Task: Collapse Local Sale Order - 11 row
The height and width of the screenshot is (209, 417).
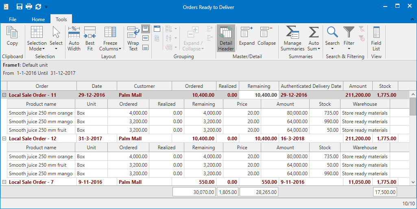Action: click(4, 95)
